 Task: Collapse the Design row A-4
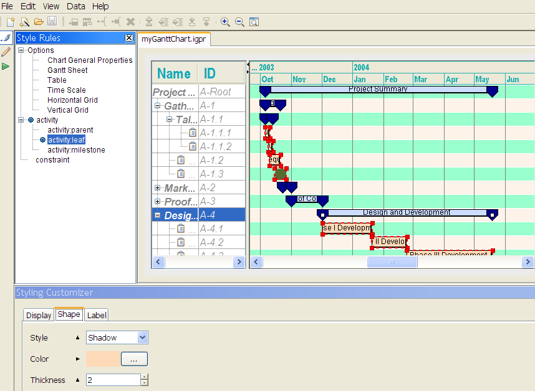(x=158, y=215)
